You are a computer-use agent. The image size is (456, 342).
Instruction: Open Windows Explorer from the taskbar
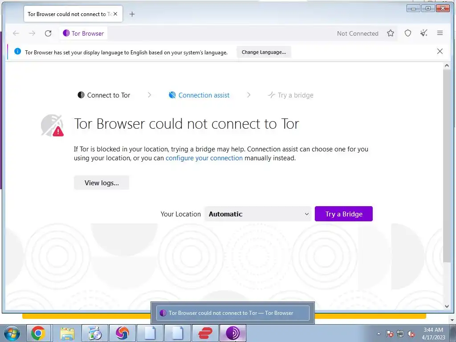click(67, 333)
